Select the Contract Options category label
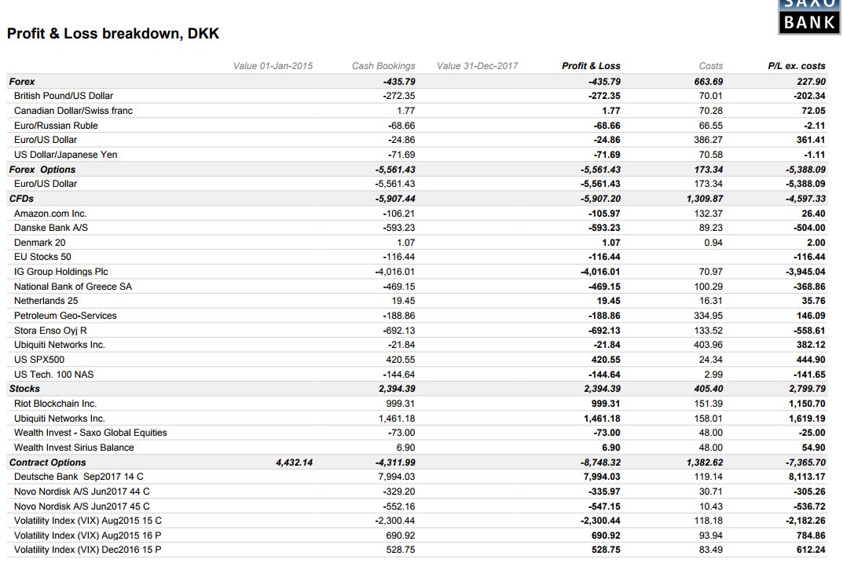The width and height of the screenshot is (843, 563). [48, 462]
